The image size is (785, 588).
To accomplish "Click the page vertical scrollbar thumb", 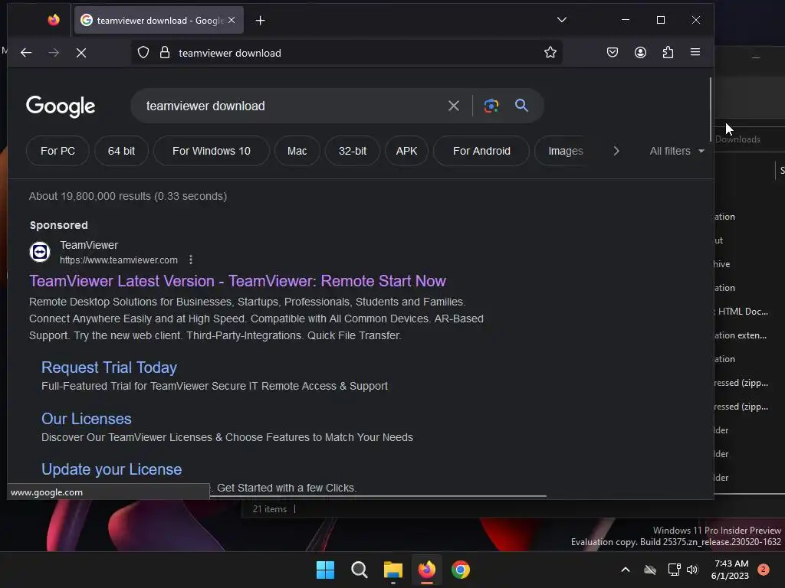I will coord(710,109).
